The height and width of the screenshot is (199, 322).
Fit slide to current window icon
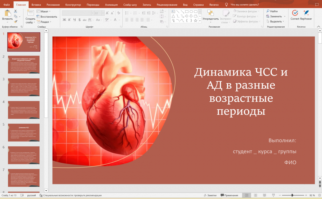click(319, 195)
